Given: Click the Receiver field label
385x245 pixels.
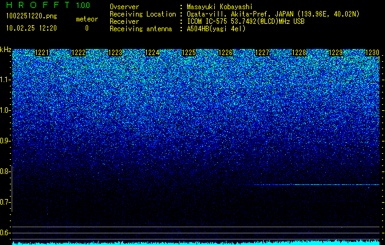Looking at the screenshot, I should pos(124,21).
